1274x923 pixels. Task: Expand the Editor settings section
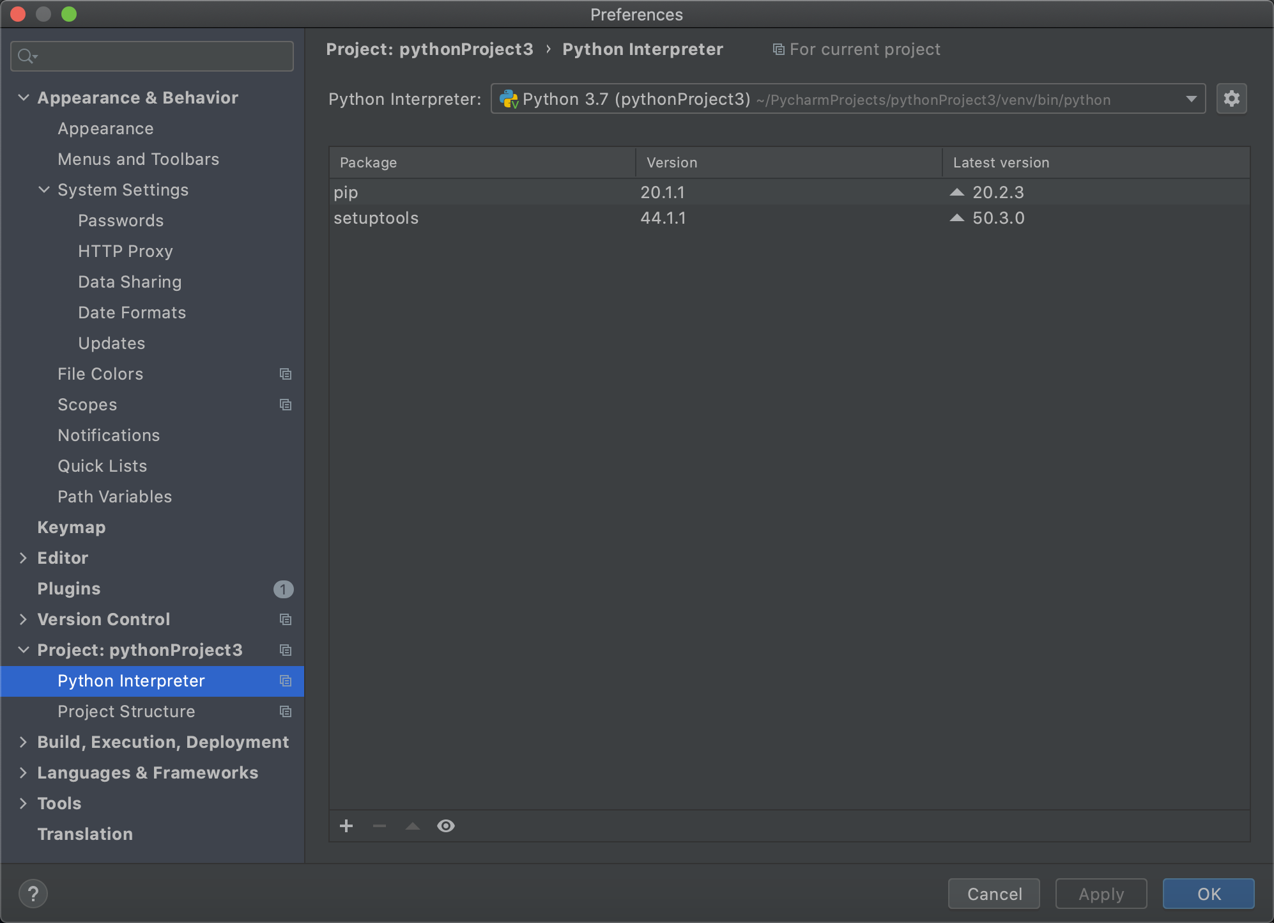(24, 558)
